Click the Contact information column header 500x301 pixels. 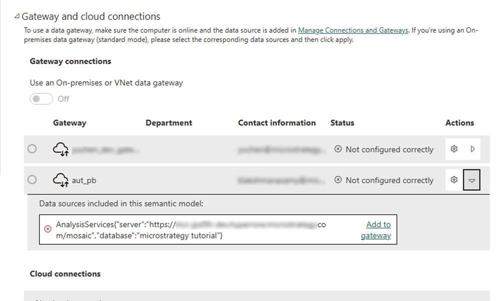pyautogui.click(x=276, y=123)
